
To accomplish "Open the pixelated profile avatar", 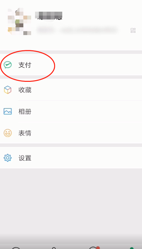I will coord(19,21).
